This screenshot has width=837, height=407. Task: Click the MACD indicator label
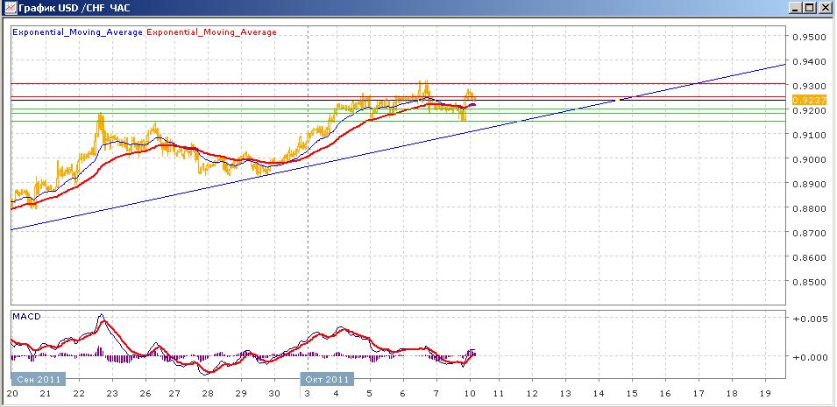click(26, 316)
